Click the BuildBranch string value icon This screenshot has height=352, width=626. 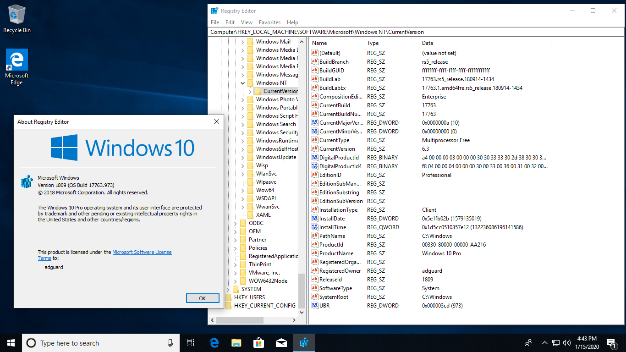[314, 61]
